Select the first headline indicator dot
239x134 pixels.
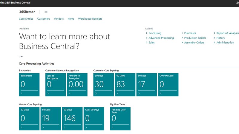click(x=19, y=57)
